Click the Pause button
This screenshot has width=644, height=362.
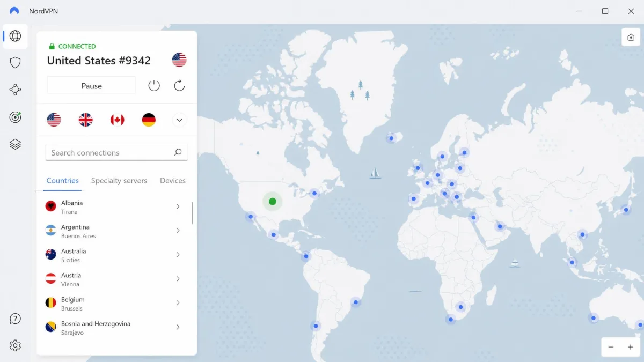[91, 85]
